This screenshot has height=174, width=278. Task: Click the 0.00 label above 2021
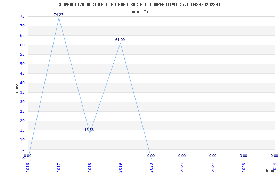pos(182,156)
